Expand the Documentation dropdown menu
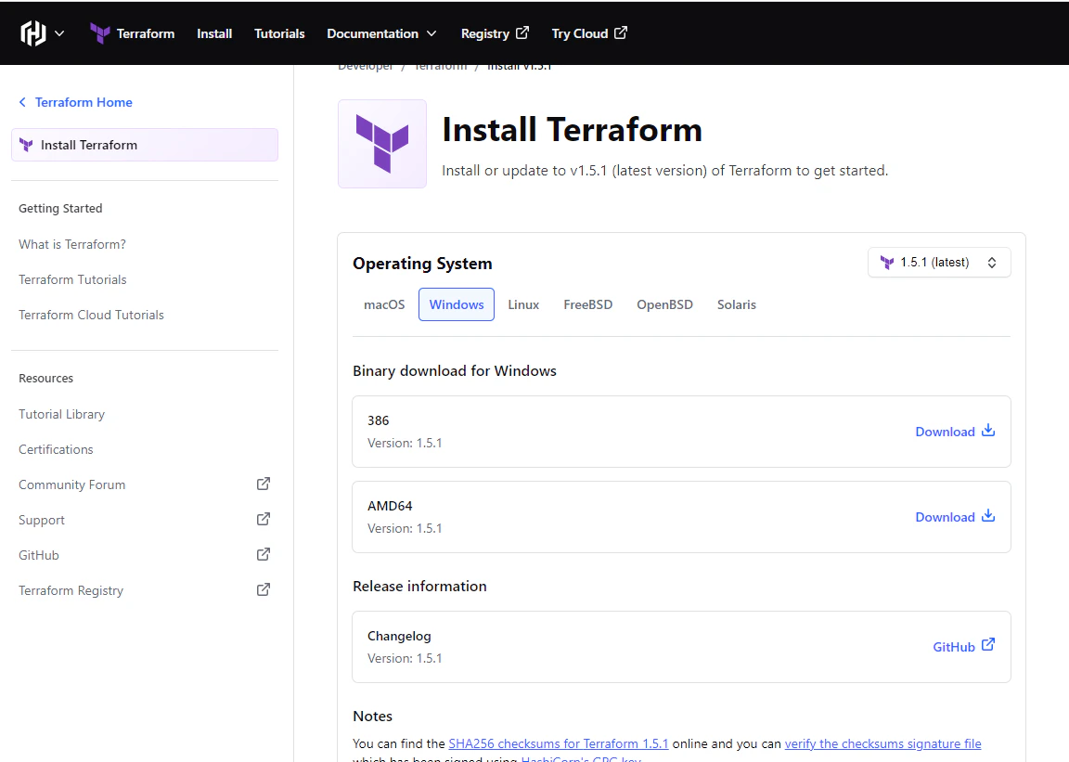The width and height of the screenshot is (1069, 762). (x=381, y=33)
